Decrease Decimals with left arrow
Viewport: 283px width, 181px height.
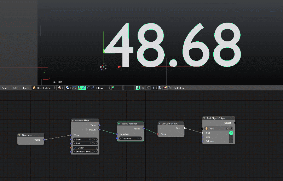pos(121,139)
